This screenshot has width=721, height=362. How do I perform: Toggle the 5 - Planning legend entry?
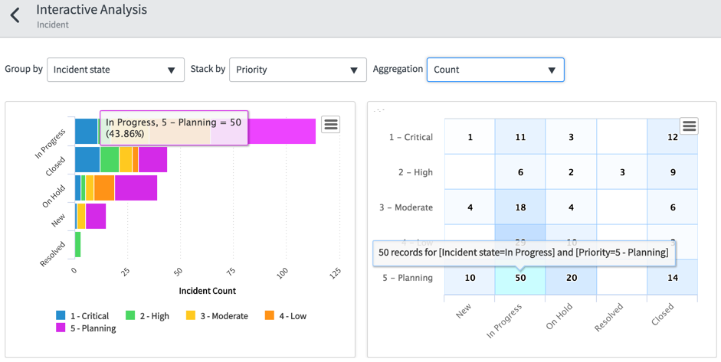[86, 328]
